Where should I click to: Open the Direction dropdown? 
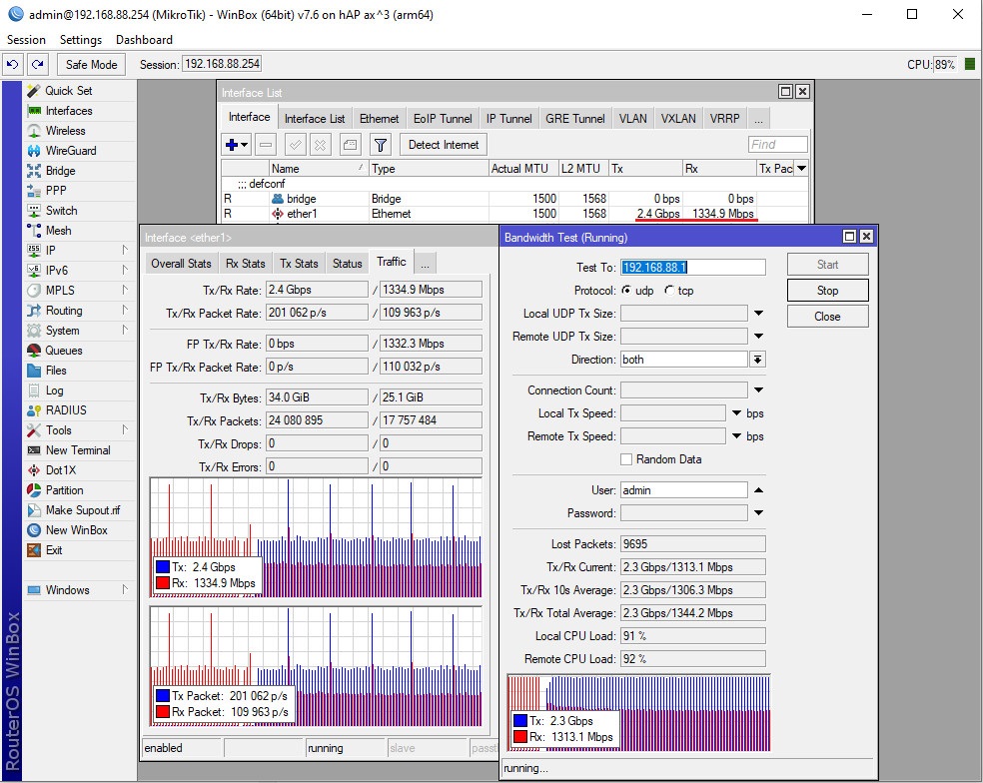[x=758, y=360]
